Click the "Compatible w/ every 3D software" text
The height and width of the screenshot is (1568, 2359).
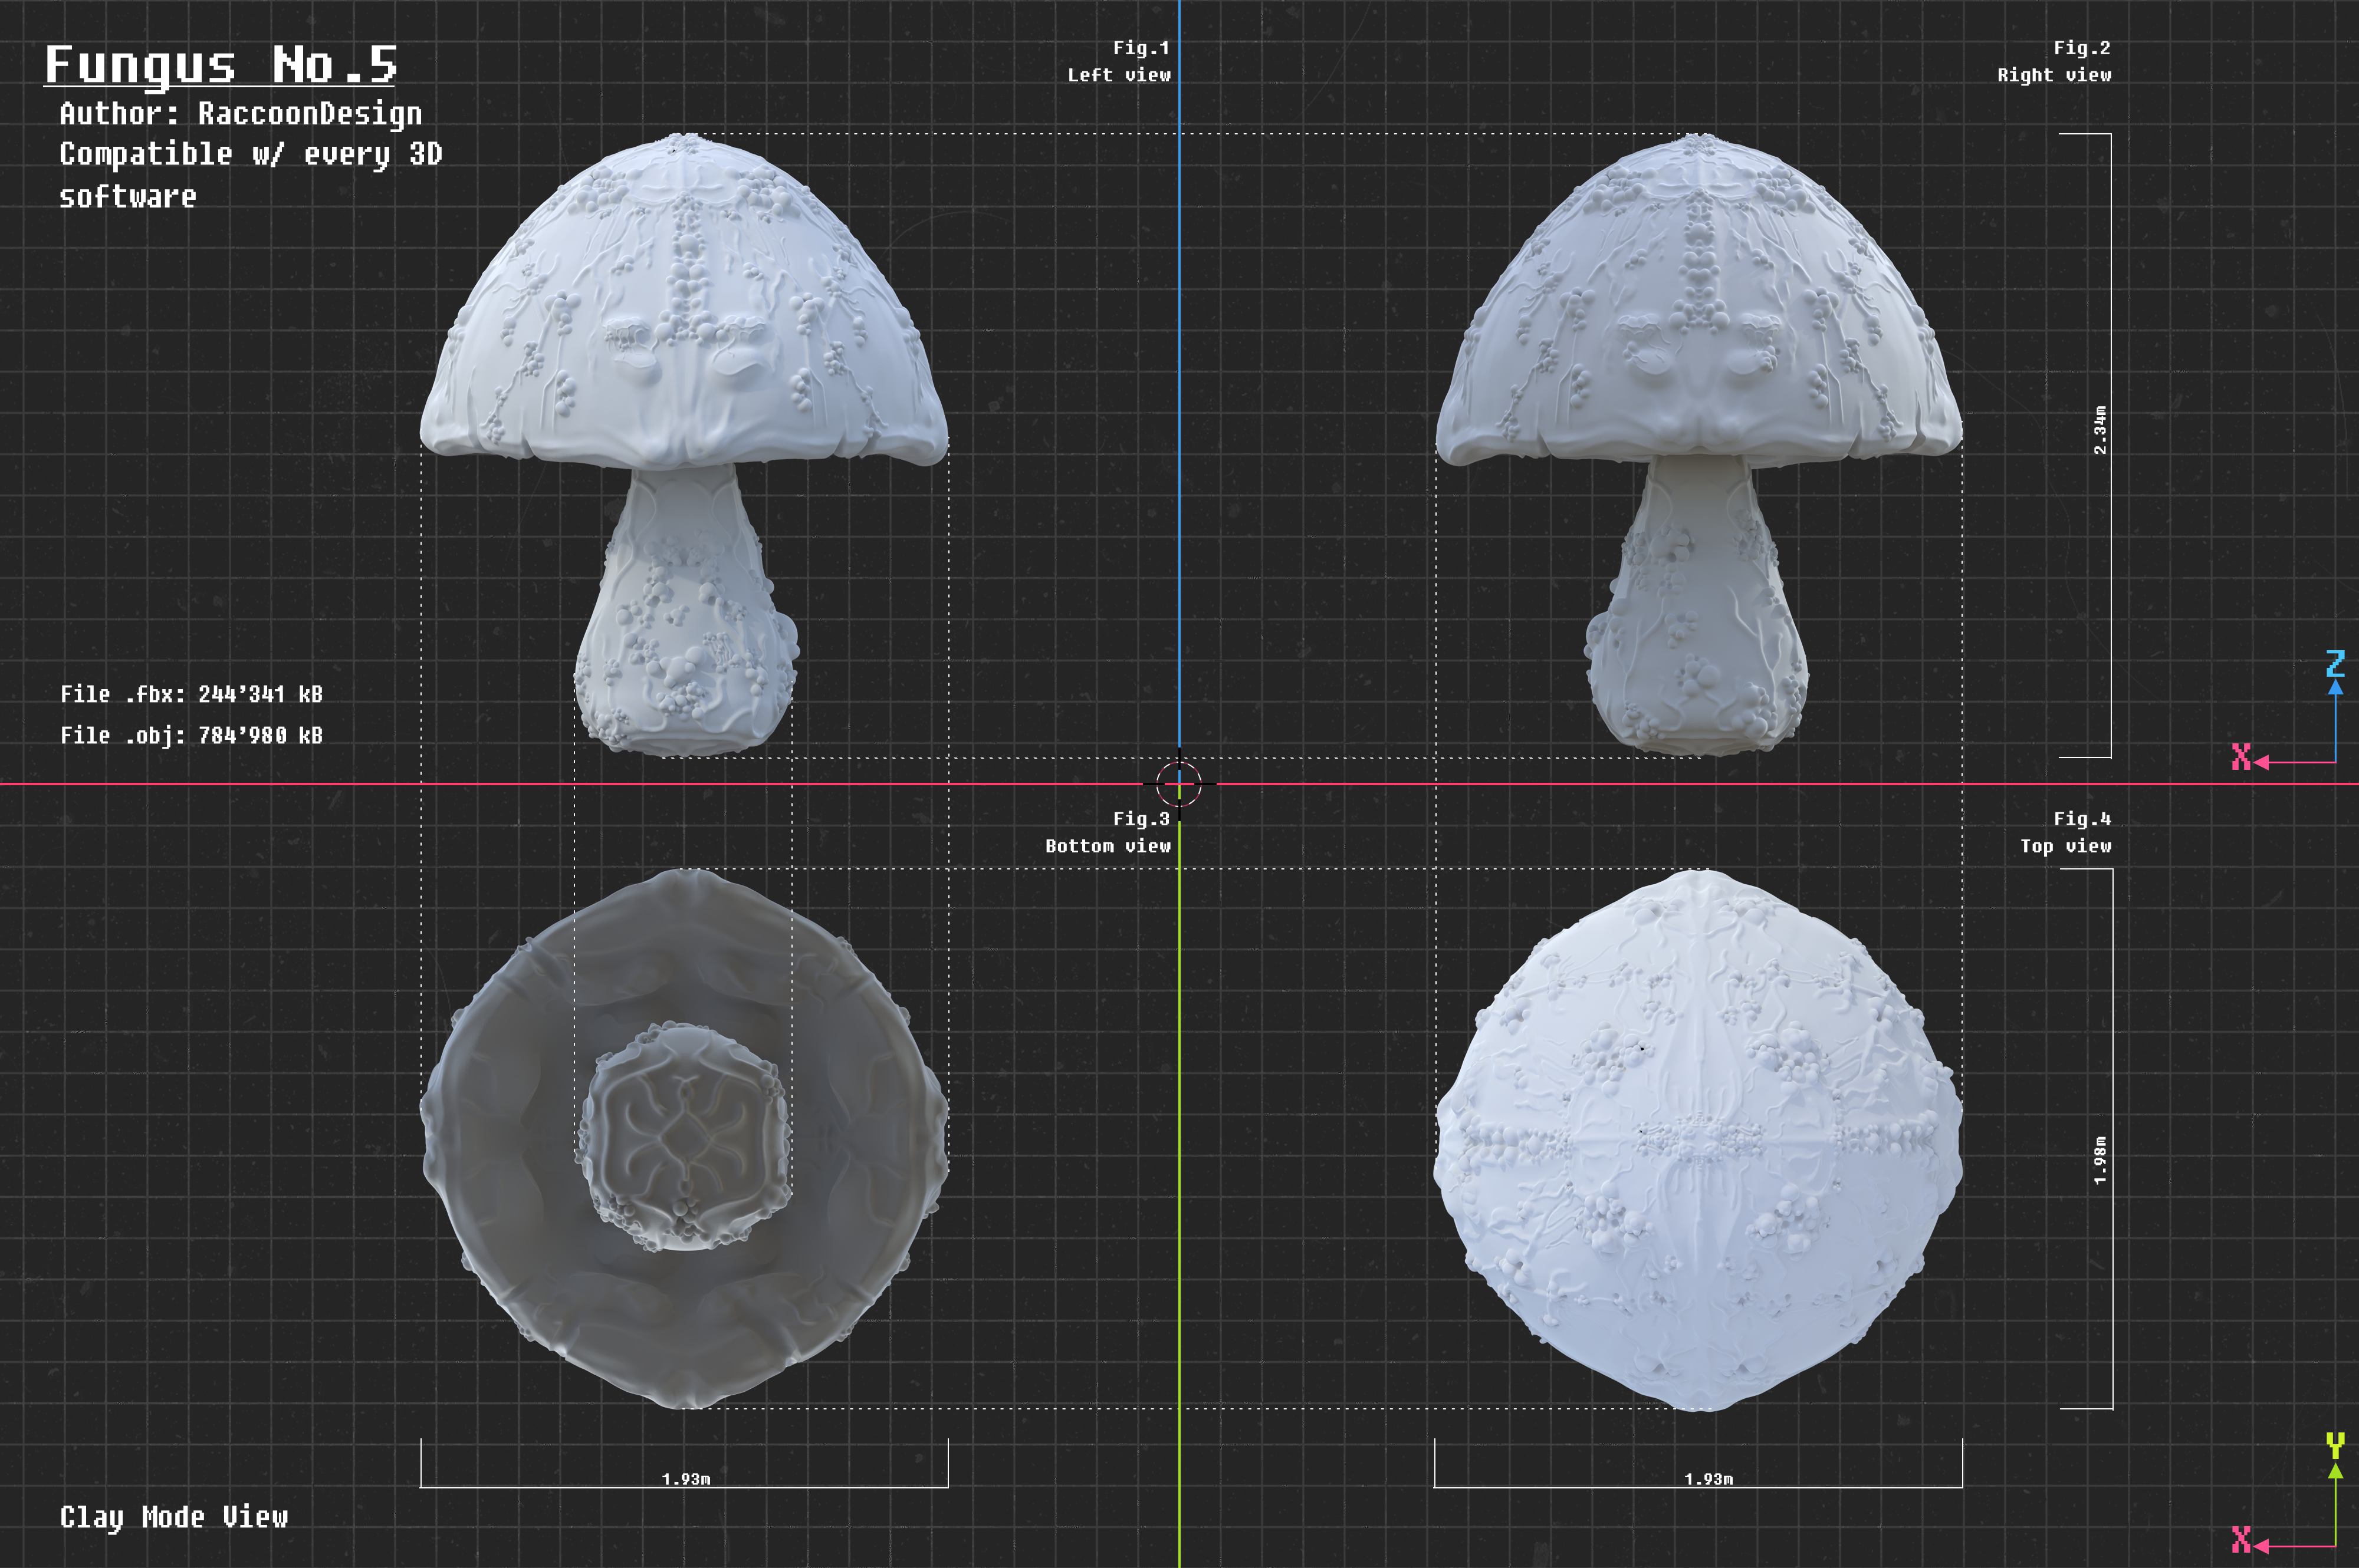250,175
